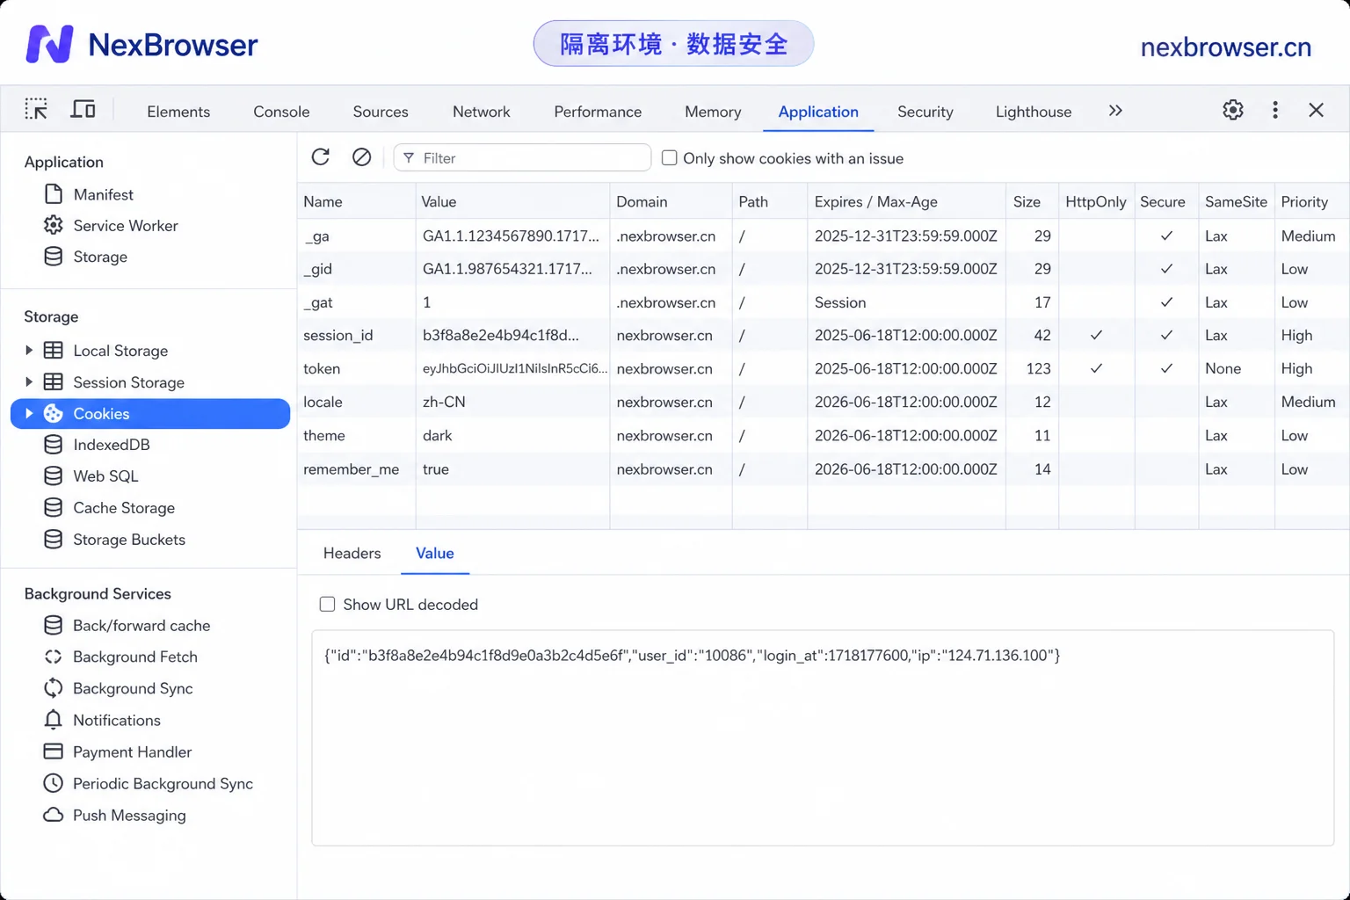Click the zh-CN locale value cell
The image size is (1350, 900).
click(512, 402)
